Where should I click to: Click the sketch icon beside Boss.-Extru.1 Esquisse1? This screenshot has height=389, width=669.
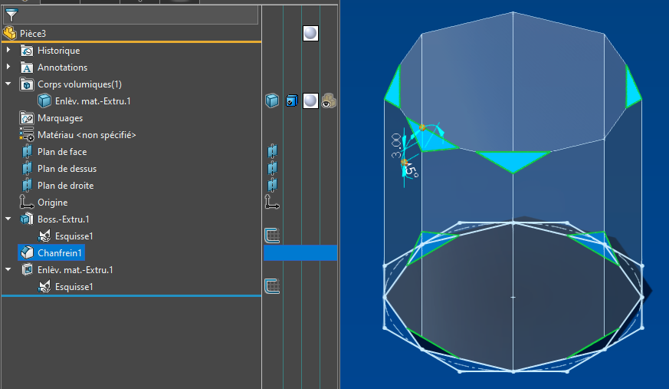272,236
